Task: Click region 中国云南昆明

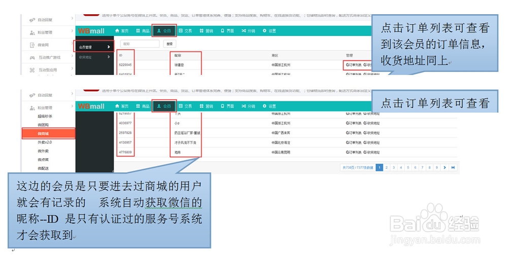Action: 281,152
